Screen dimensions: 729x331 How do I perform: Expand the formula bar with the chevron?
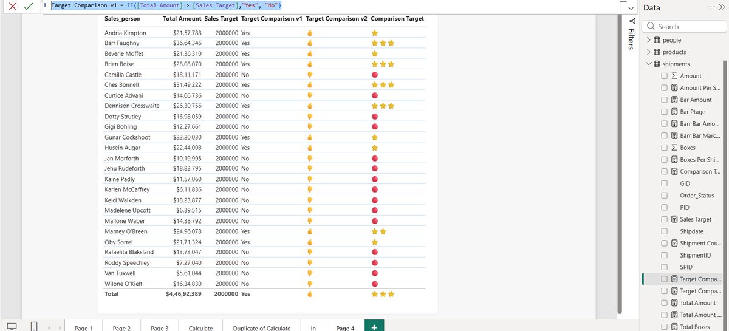point(631,8)
